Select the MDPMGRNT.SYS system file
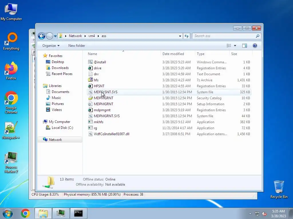 (169, 116)
